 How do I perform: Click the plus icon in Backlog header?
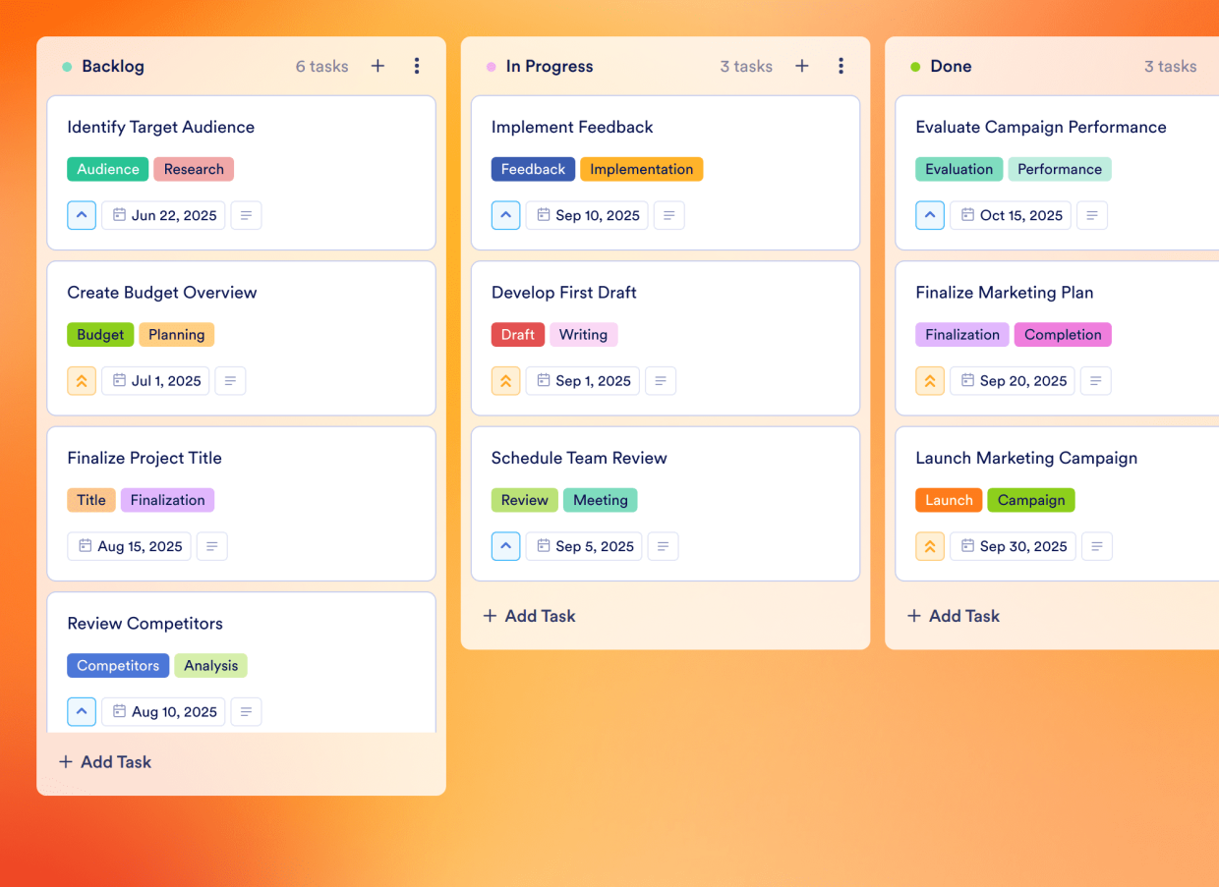(x=377, y=66)
